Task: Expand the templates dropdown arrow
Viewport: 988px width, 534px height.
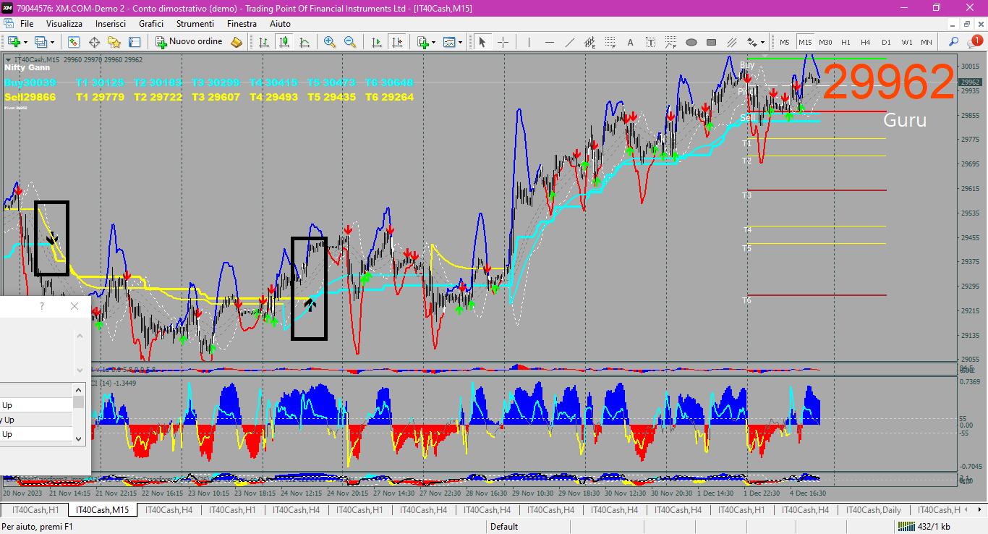Action: click(x=461, y=42)
